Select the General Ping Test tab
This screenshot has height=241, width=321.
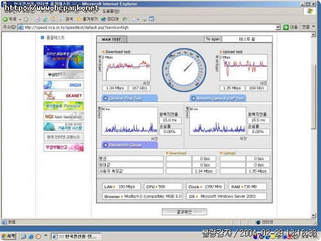[x=130, y=98]
